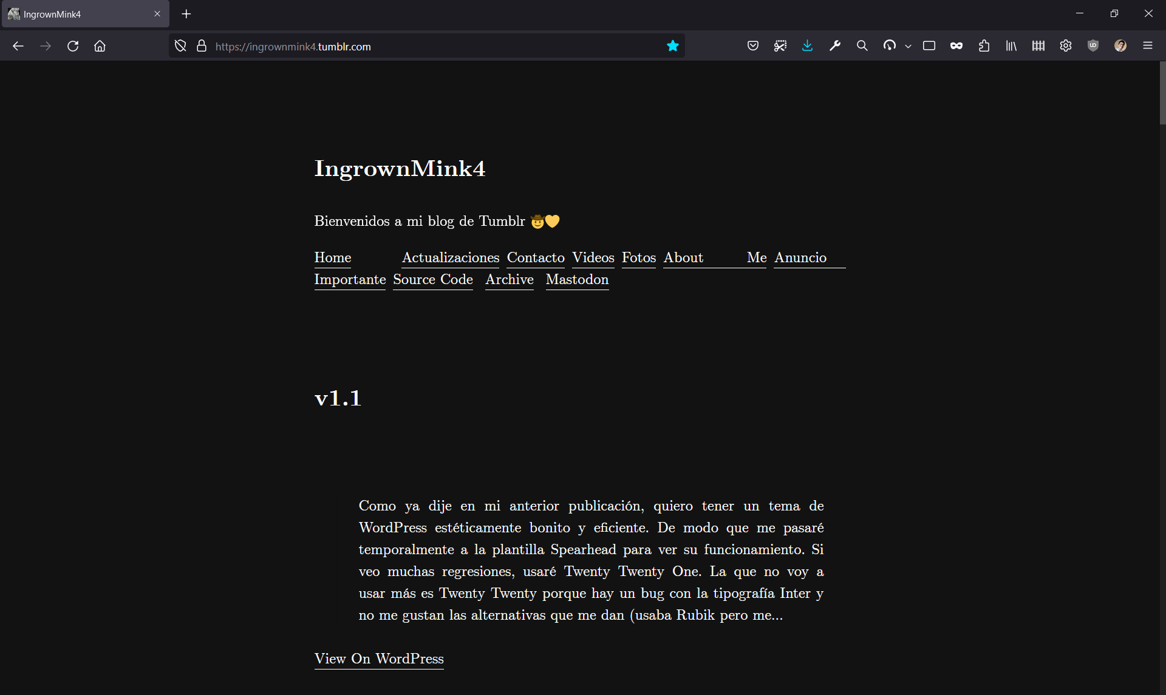
Task: Open the Firefox hamburger application menu
Action: click(x=1148, y=46)
